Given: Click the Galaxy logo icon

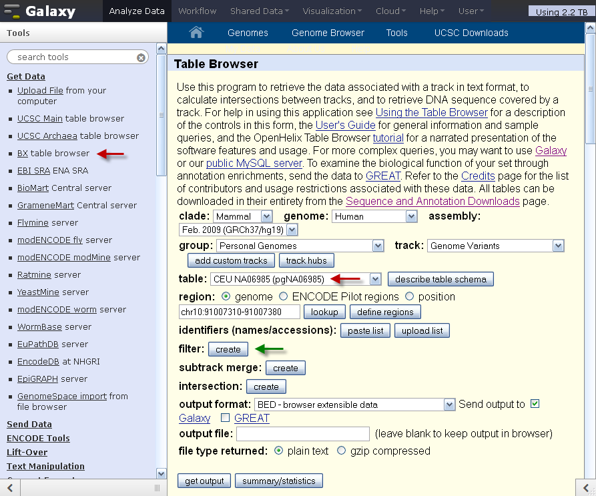Looking at the screenshot, I should click(x=11, y=11).
